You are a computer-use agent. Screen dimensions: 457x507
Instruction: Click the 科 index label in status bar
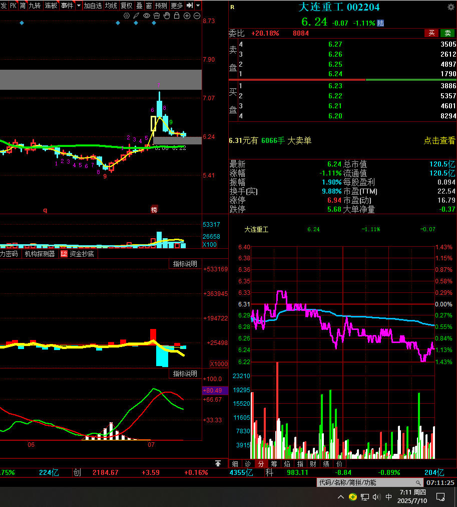[x=269, y=472]
